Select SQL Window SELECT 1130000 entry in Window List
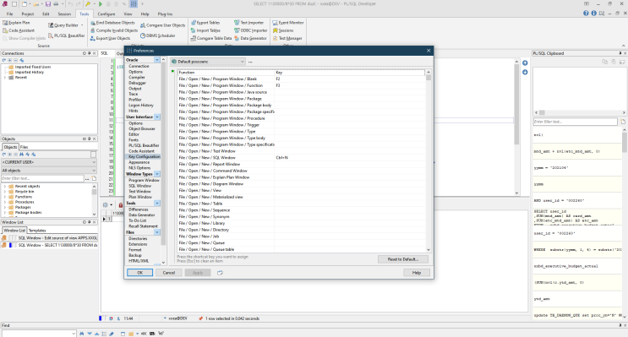This screenshot has height=337, width=628. click(50, 245)
